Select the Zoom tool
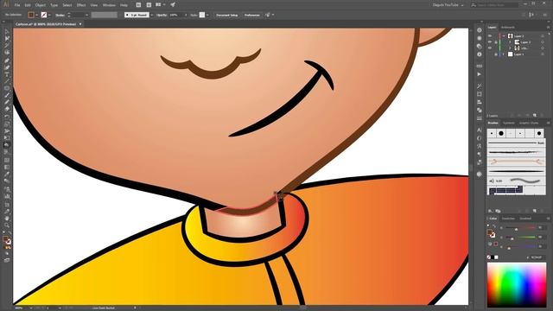Screen dimensions: 553x311 click(x=7, y=225)
